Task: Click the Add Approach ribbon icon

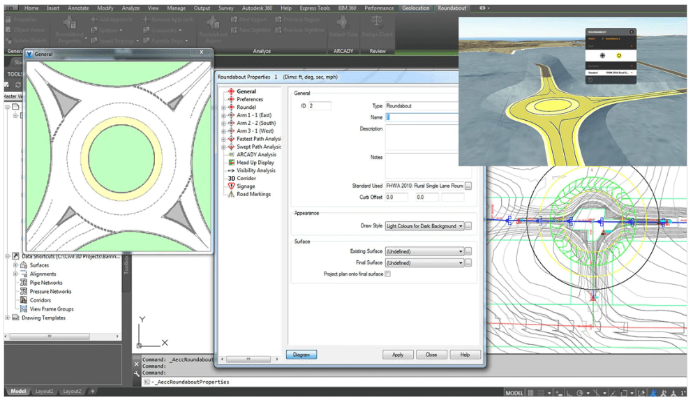Action: [x=94, y=20]
